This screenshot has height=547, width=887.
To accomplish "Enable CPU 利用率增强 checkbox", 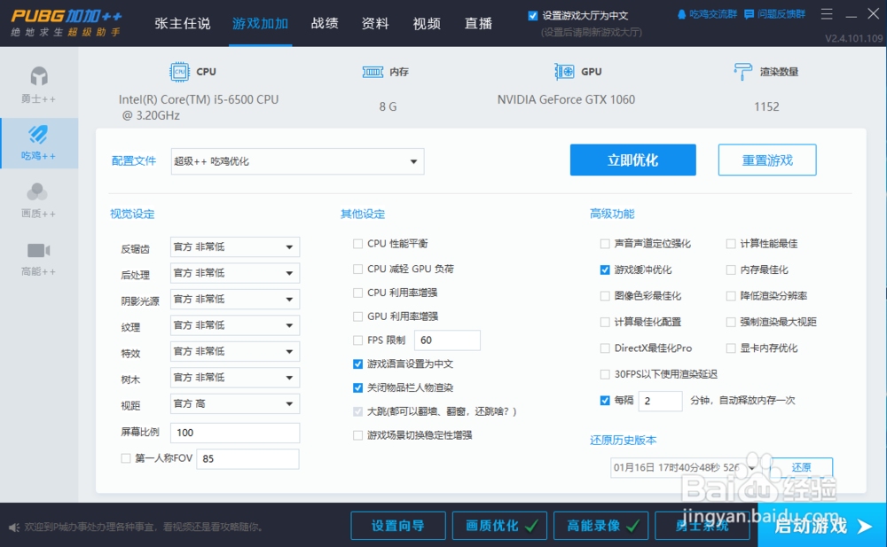I will 357,293.
